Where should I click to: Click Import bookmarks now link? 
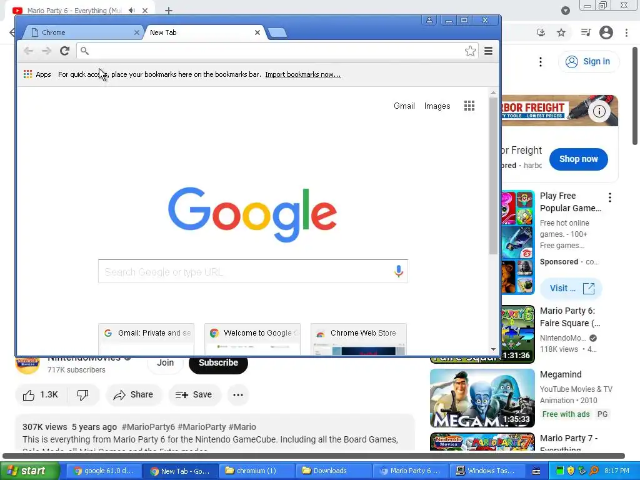(x=303, y=74)
